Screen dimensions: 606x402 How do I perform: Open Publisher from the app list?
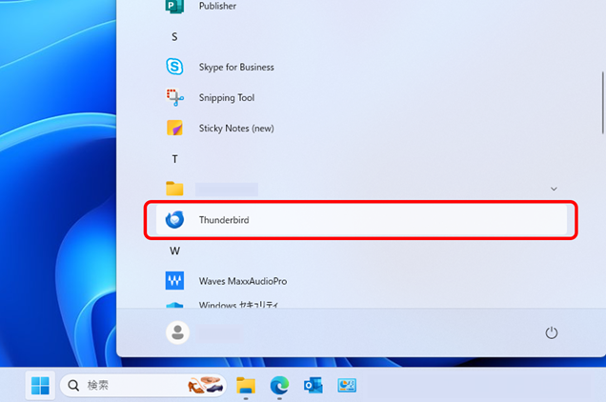click(x=217, y=7)
